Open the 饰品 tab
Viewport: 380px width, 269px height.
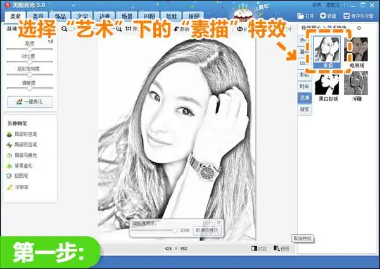click(x=60, y=16)
